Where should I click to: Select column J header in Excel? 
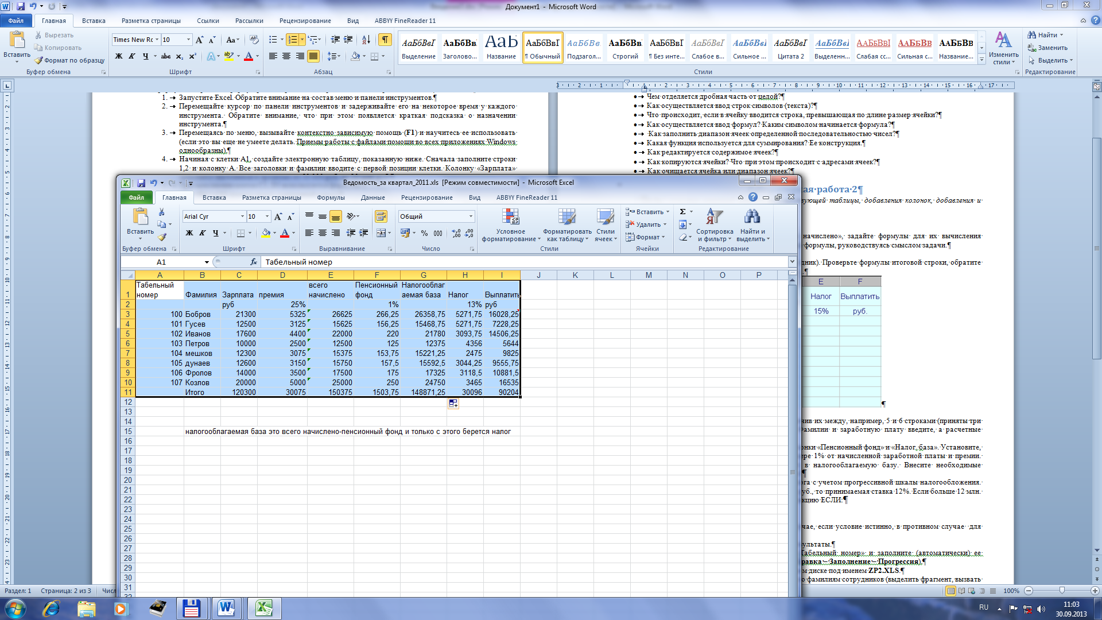pos(538,275)
